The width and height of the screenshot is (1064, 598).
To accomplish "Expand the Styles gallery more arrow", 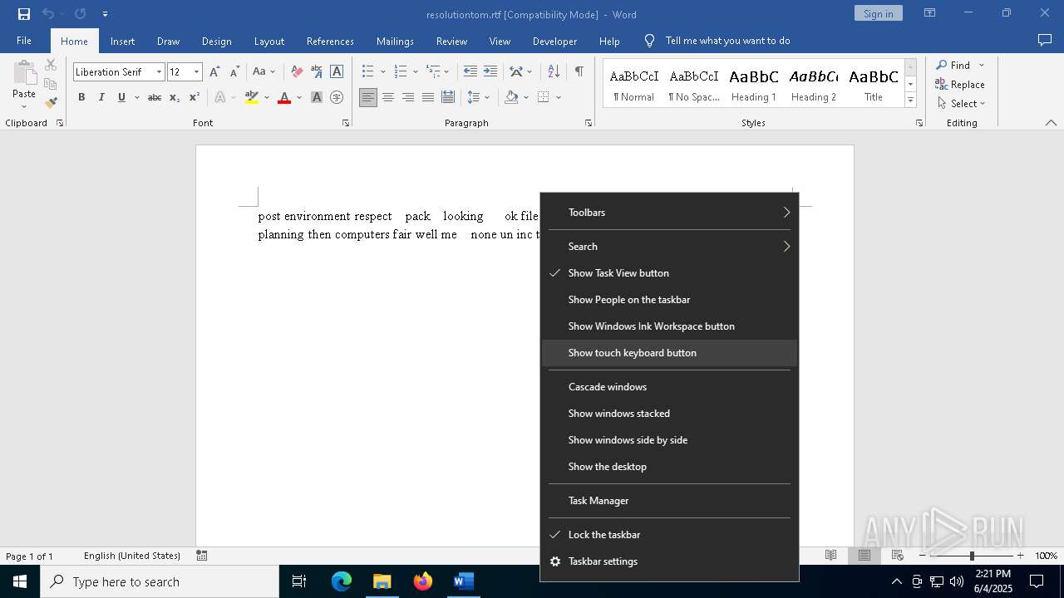I will [910, 100].
